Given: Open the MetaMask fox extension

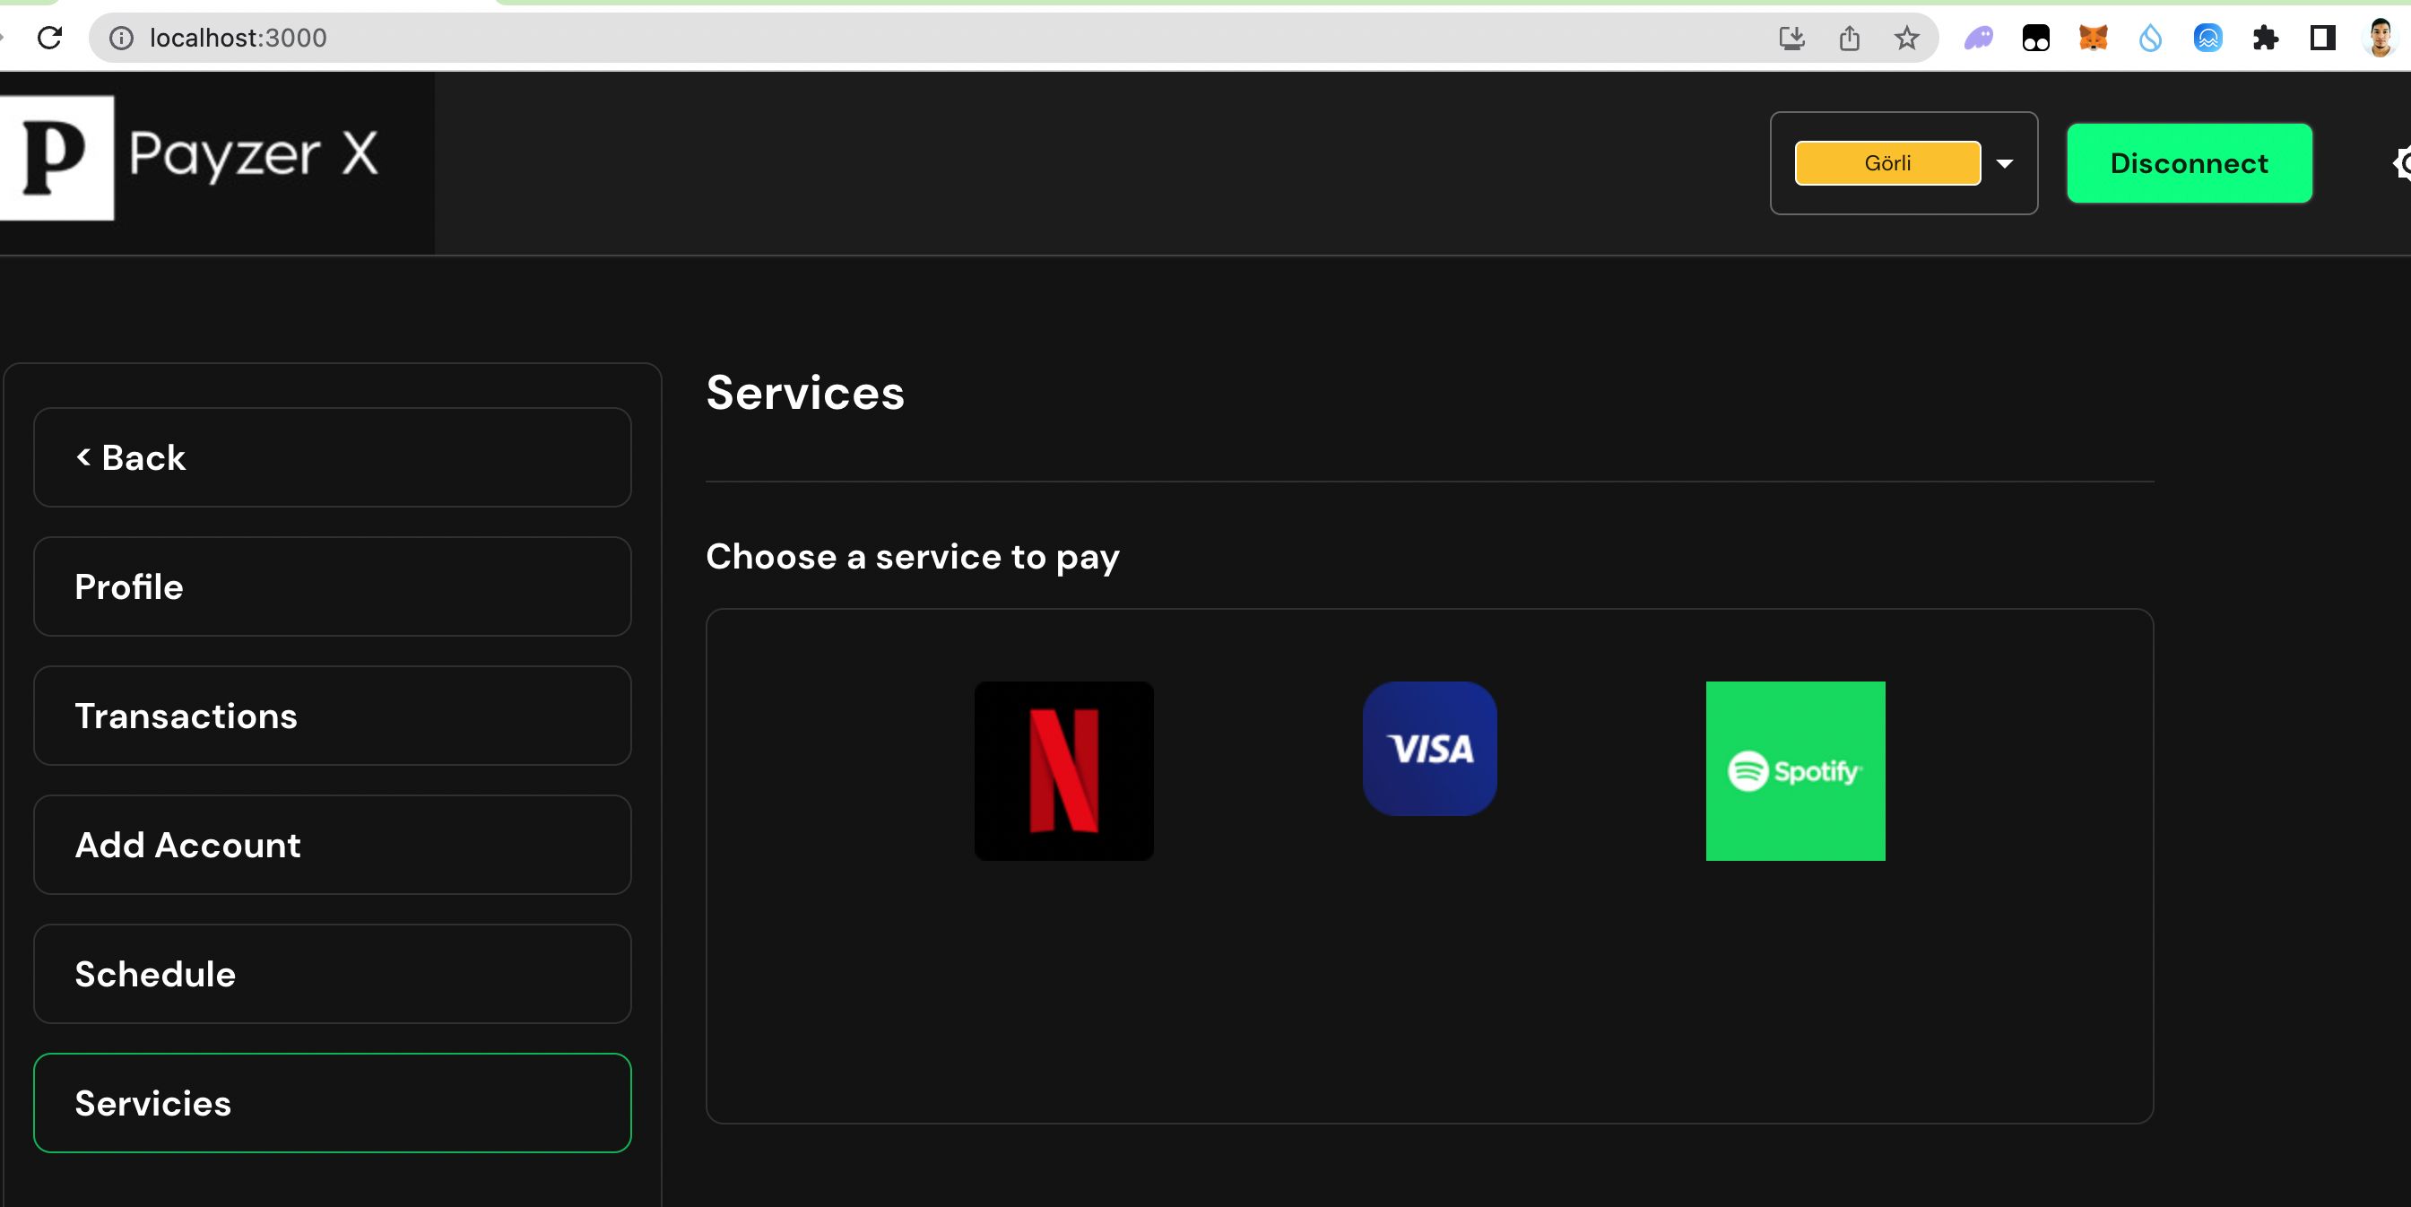Looking at the screenshot, I should click(x=2093, y=38).
